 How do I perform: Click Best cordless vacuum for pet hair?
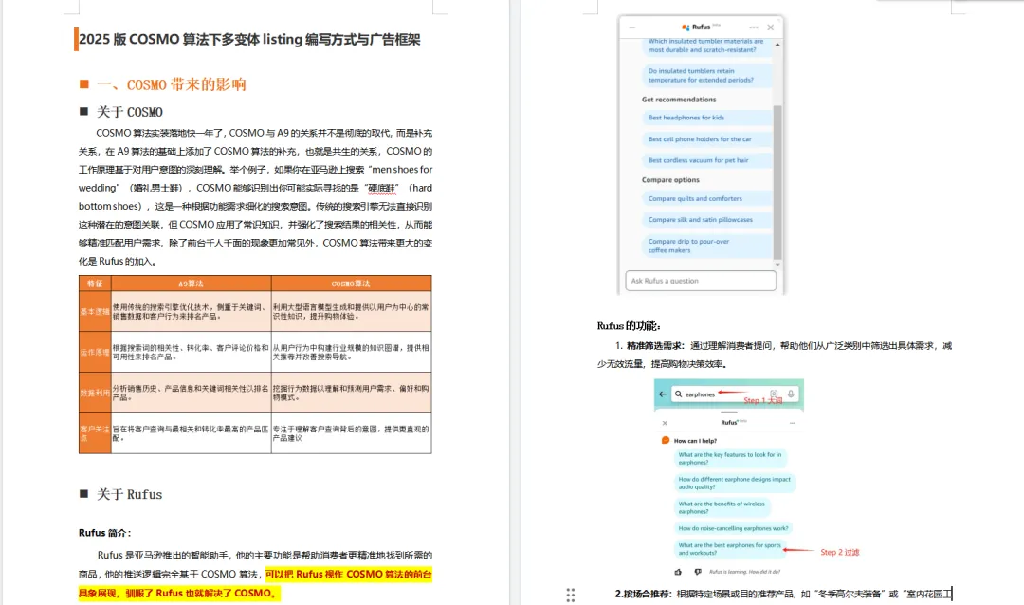coord(706,160)
